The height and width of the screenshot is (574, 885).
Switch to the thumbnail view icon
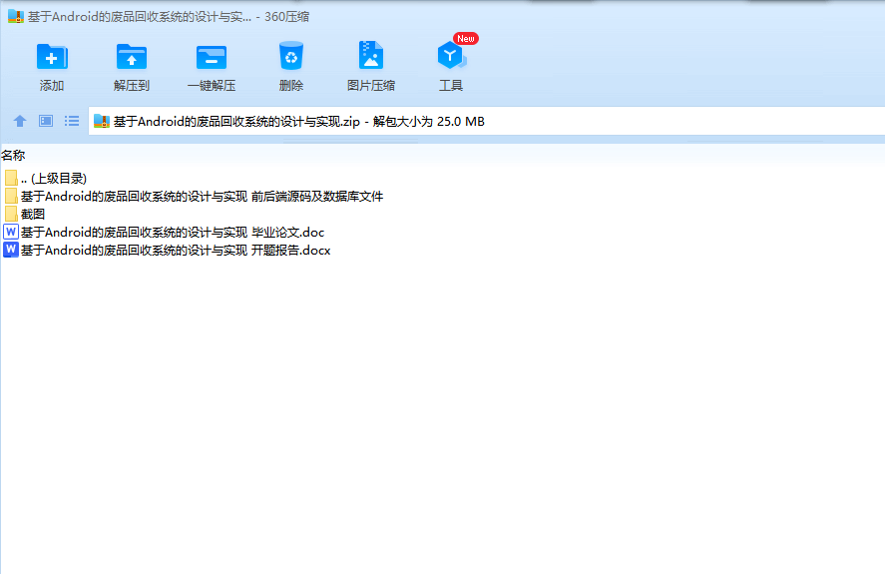(46, 121)
